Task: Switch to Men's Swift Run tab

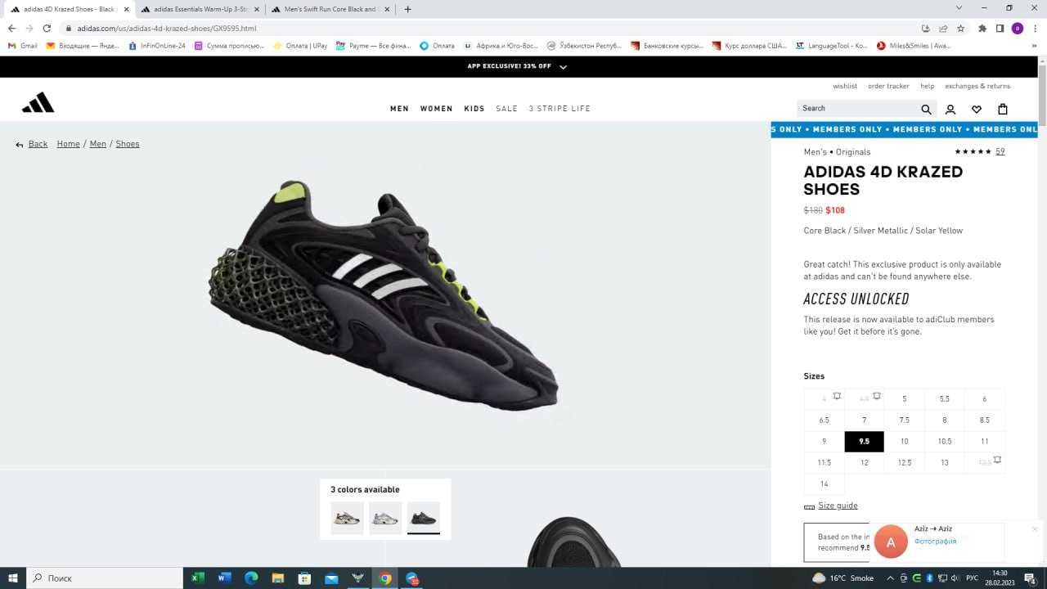Action: (x=331, y=9)
